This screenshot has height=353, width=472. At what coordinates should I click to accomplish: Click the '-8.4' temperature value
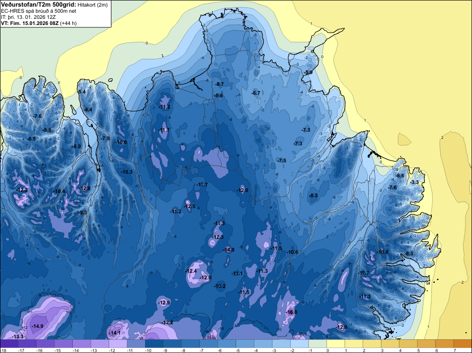tap(88, 110)
